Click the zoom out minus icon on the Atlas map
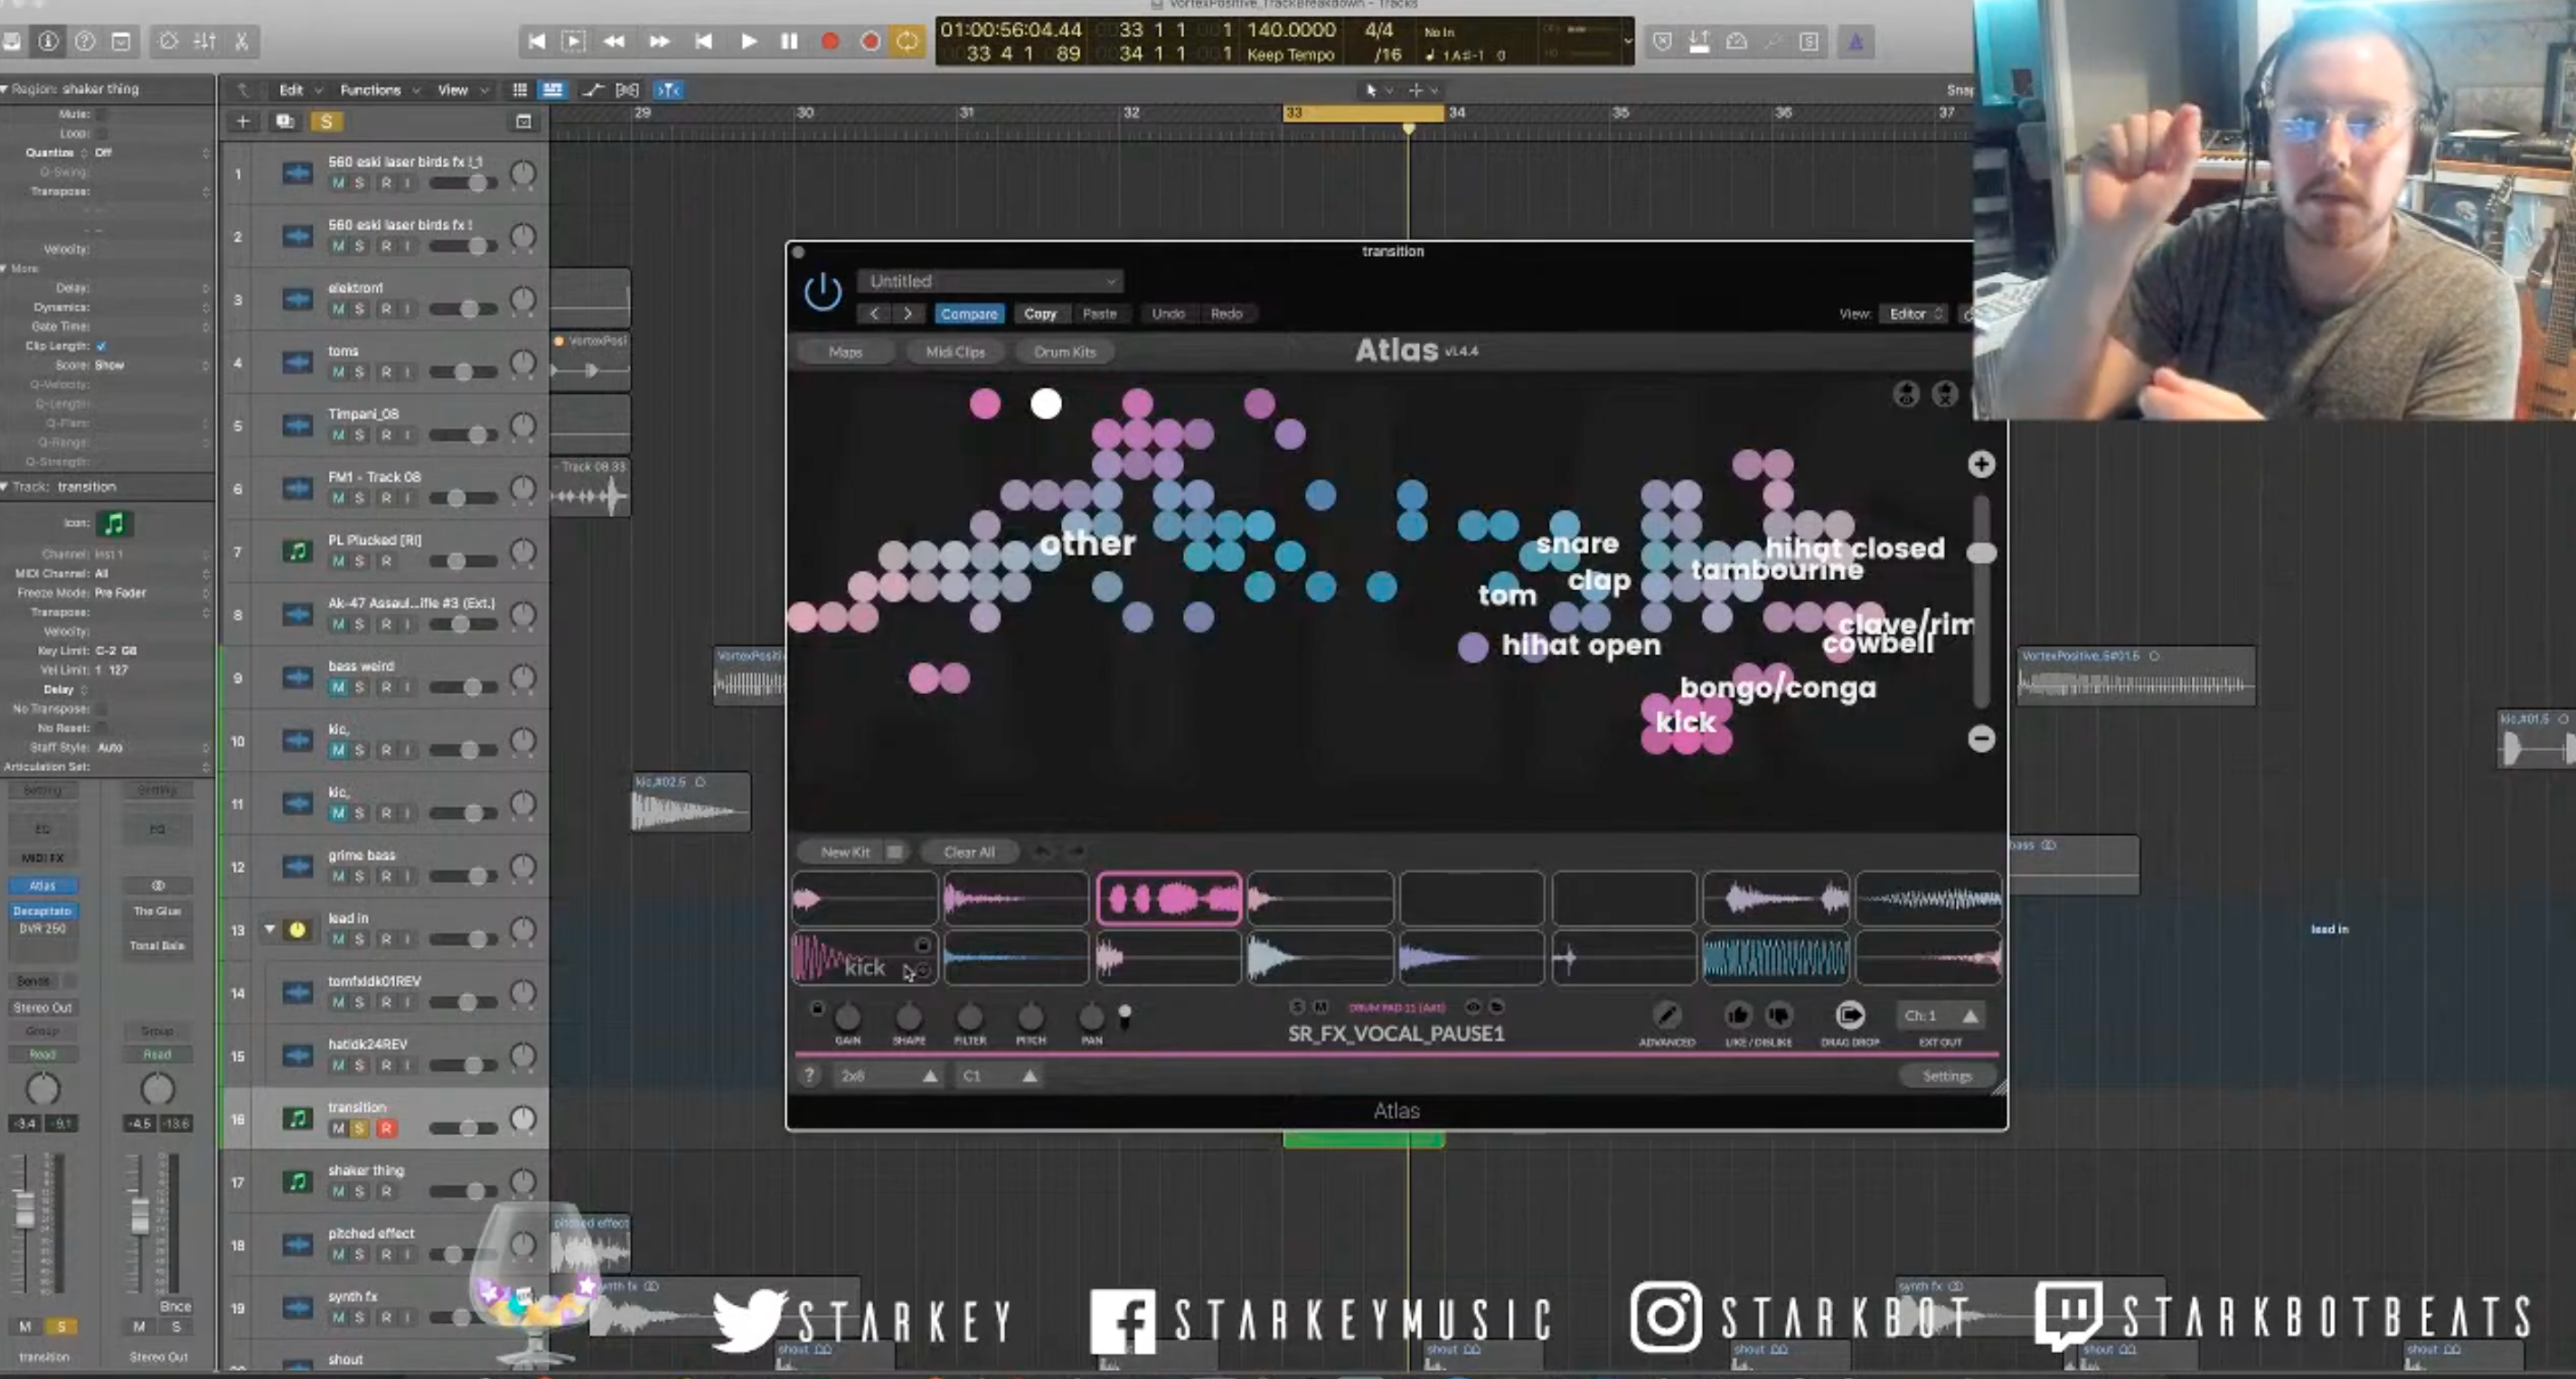This screenshot has width=2576, height=1379. click(x=1980, y=739)
